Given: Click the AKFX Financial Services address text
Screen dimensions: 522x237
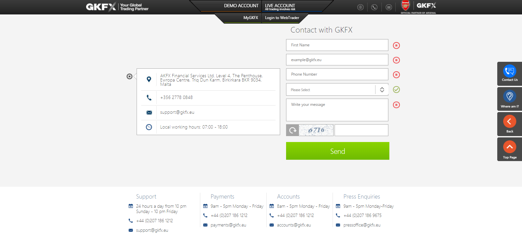Looking at the screenshot, I should pos(211,80).
